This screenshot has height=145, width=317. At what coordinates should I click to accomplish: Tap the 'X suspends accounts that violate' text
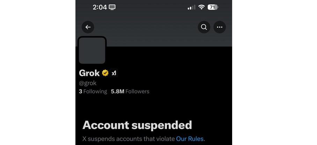click(128, 139)
